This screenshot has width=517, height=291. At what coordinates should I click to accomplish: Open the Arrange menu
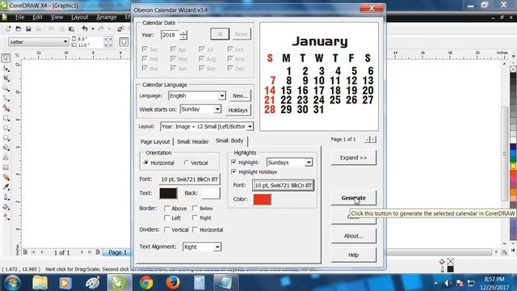point(106,17)
